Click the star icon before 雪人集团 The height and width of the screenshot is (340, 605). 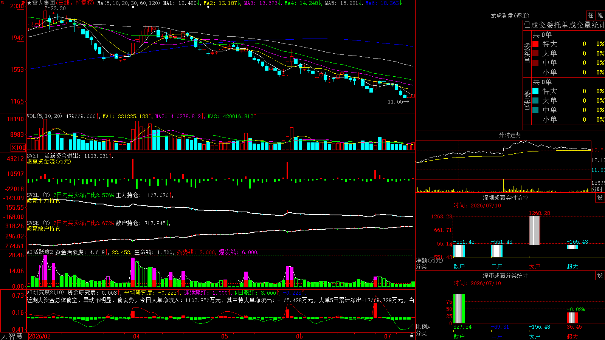(29, 3)
